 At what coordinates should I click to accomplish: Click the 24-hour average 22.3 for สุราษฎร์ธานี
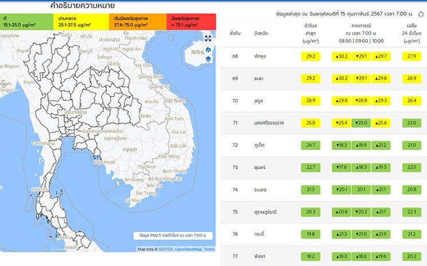[x=412, y=212]
